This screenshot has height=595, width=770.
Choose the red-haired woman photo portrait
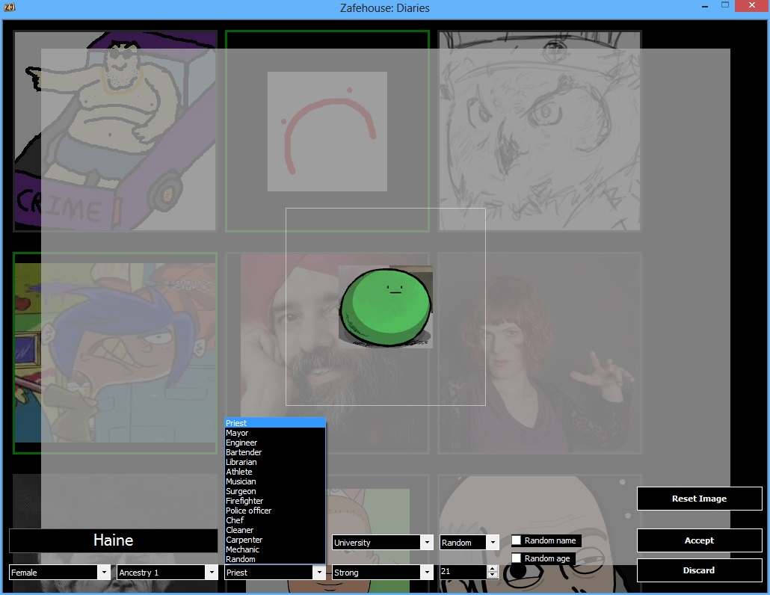click(x=539, y=353)
